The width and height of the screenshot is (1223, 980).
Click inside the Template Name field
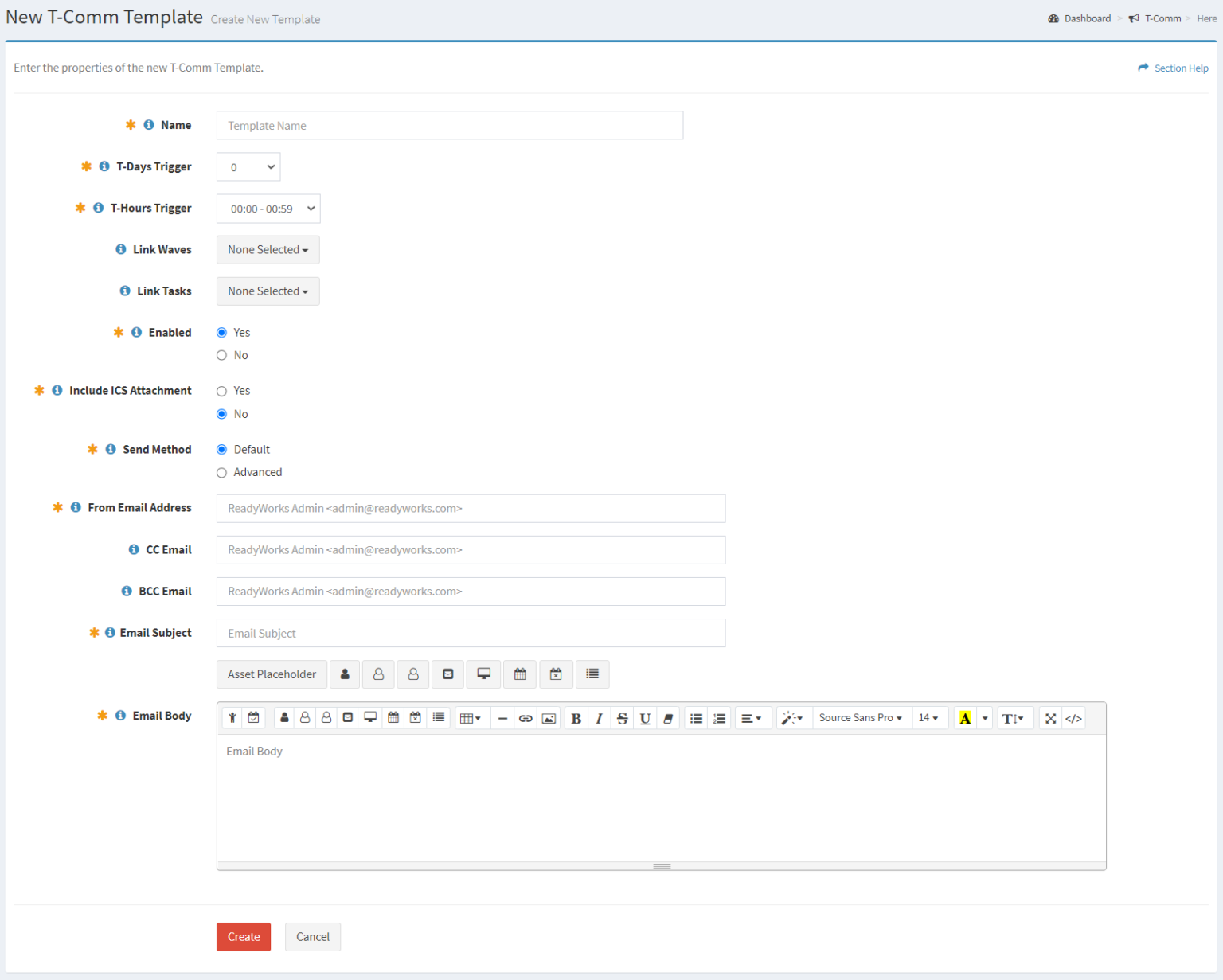click(x=449, y=125)
